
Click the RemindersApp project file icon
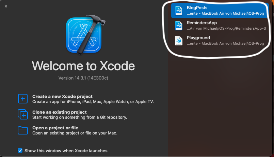point(179,26)
